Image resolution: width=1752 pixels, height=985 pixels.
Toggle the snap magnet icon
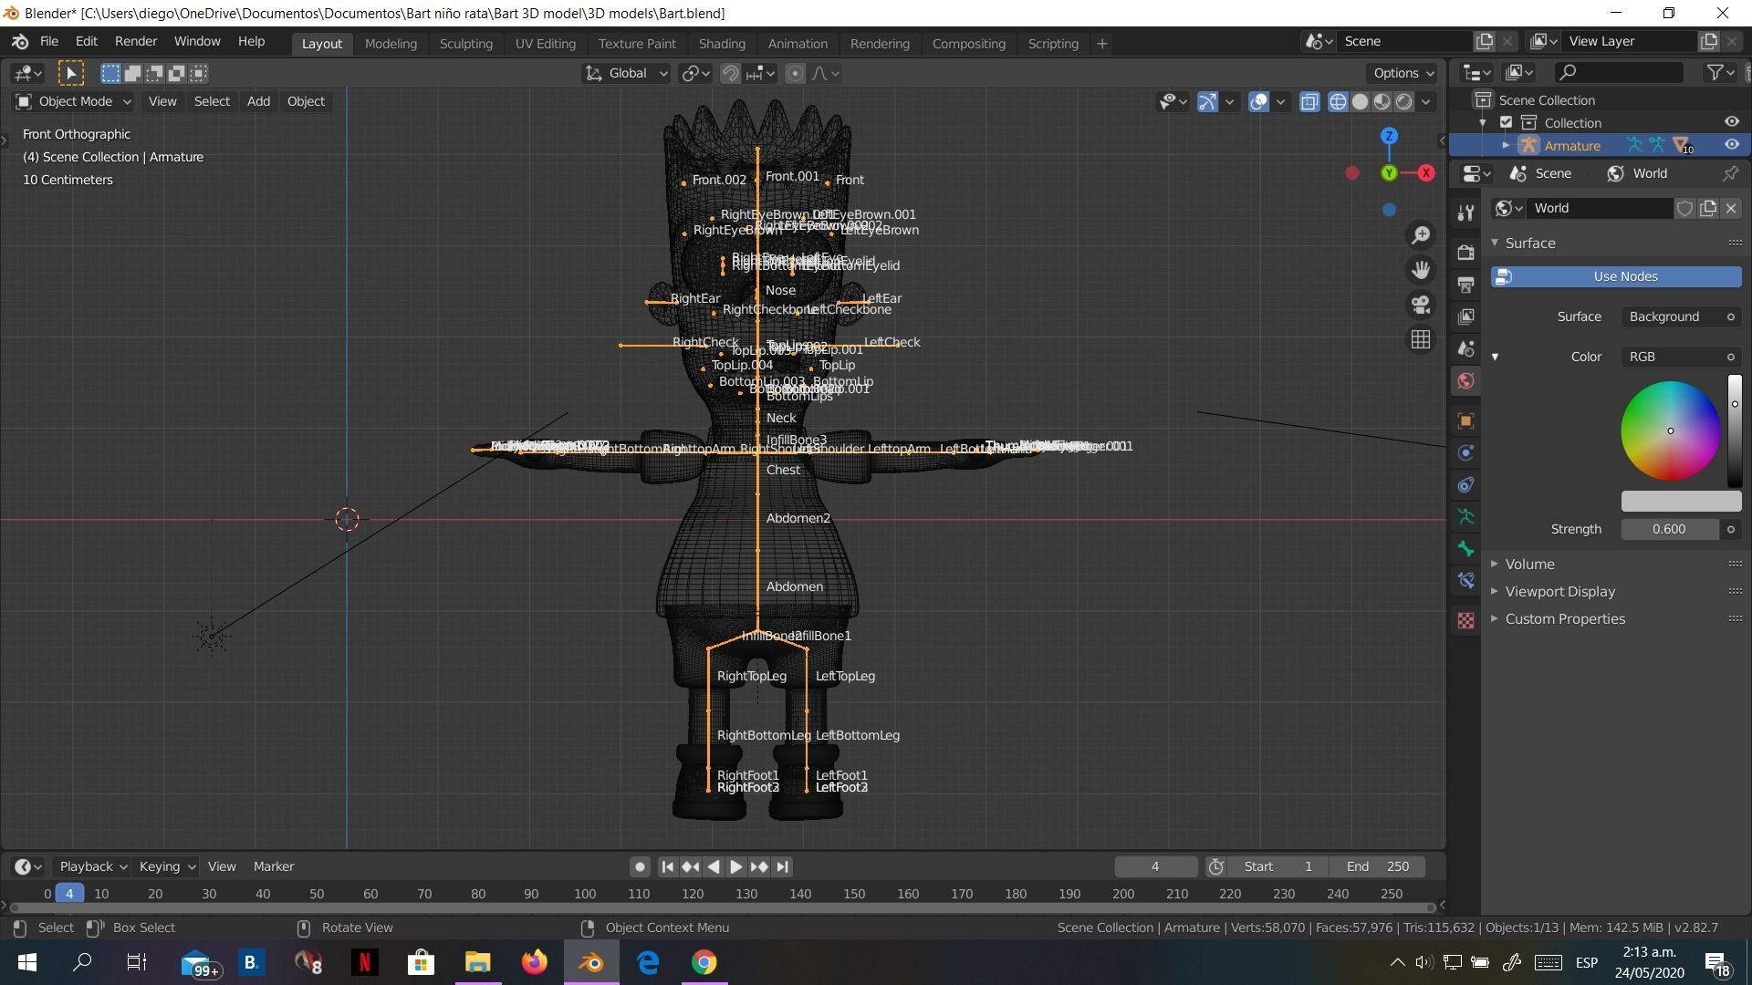click(730, 73)
